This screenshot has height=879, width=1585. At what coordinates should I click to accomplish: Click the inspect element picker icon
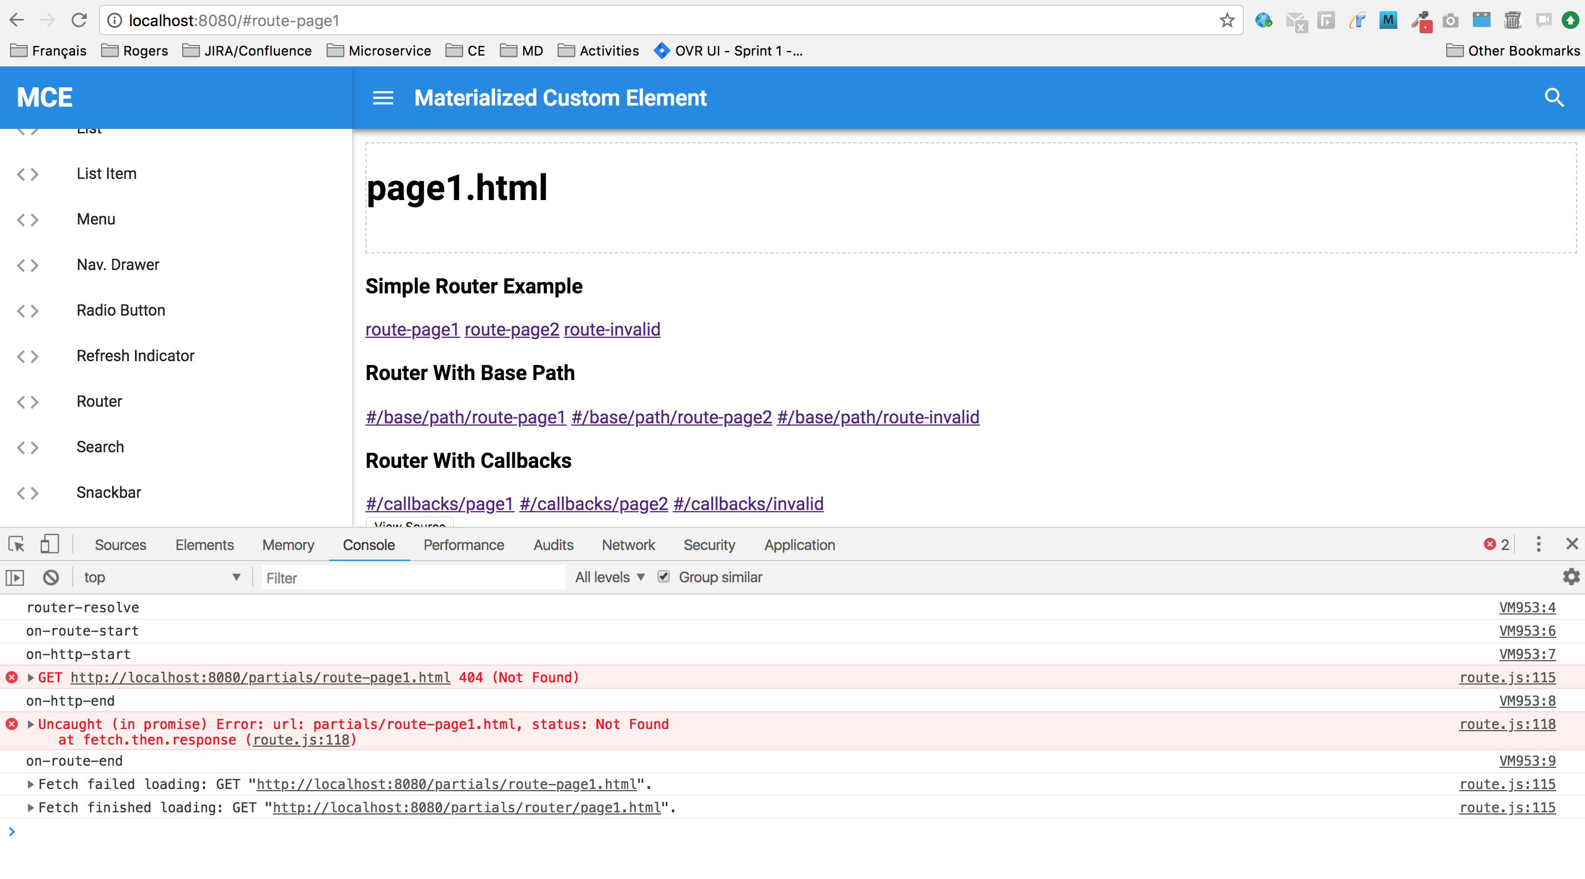point(17,545)
